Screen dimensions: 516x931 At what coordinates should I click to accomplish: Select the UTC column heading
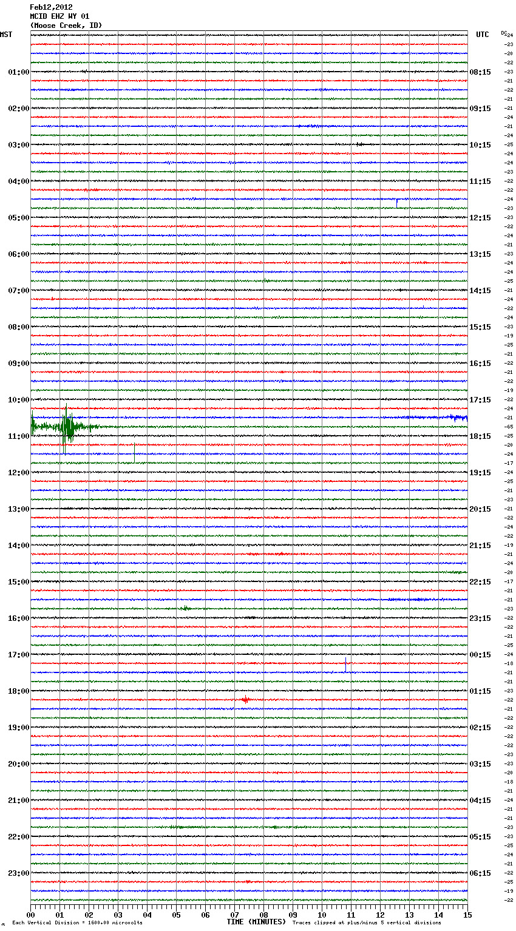coord(483,35)
